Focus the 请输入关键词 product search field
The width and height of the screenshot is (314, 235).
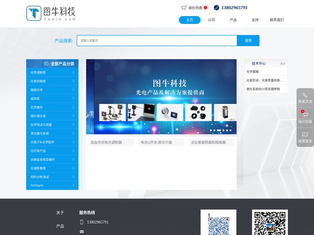157,40
